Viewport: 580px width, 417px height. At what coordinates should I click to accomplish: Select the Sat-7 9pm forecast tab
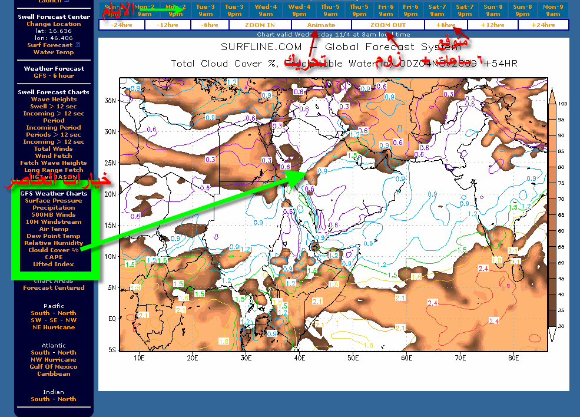[465, 11]
